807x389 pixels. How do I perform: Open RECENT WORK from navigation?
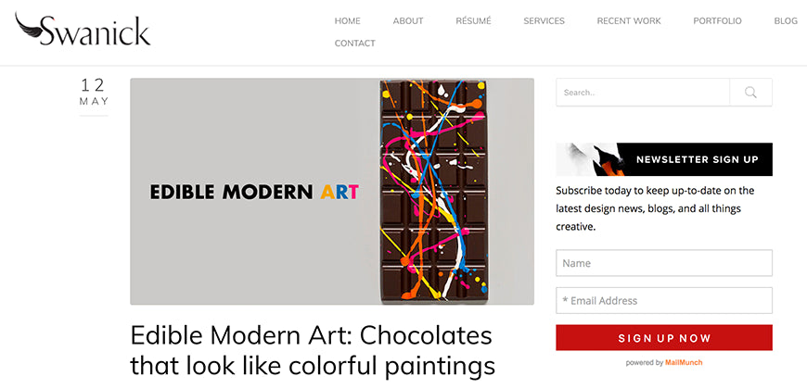(629, 21)
